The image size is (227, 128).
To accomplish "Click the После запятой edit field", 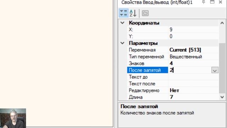I will (x=190, y=70).
